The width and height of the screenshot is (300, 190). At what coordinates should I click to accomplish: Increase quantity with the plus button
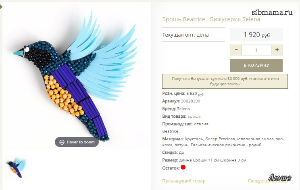(x=277, y=50)
